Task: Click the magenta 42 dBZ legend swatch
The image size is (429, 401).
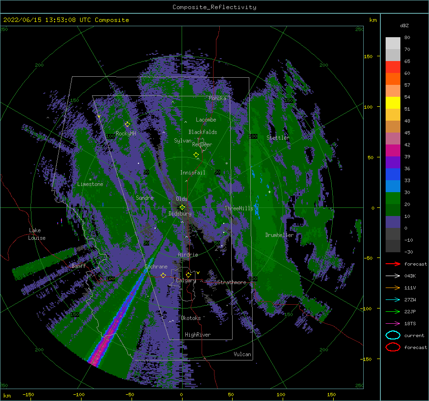Action: 393,150
